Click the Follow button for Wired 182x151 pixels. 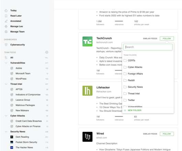pos(167,134)
